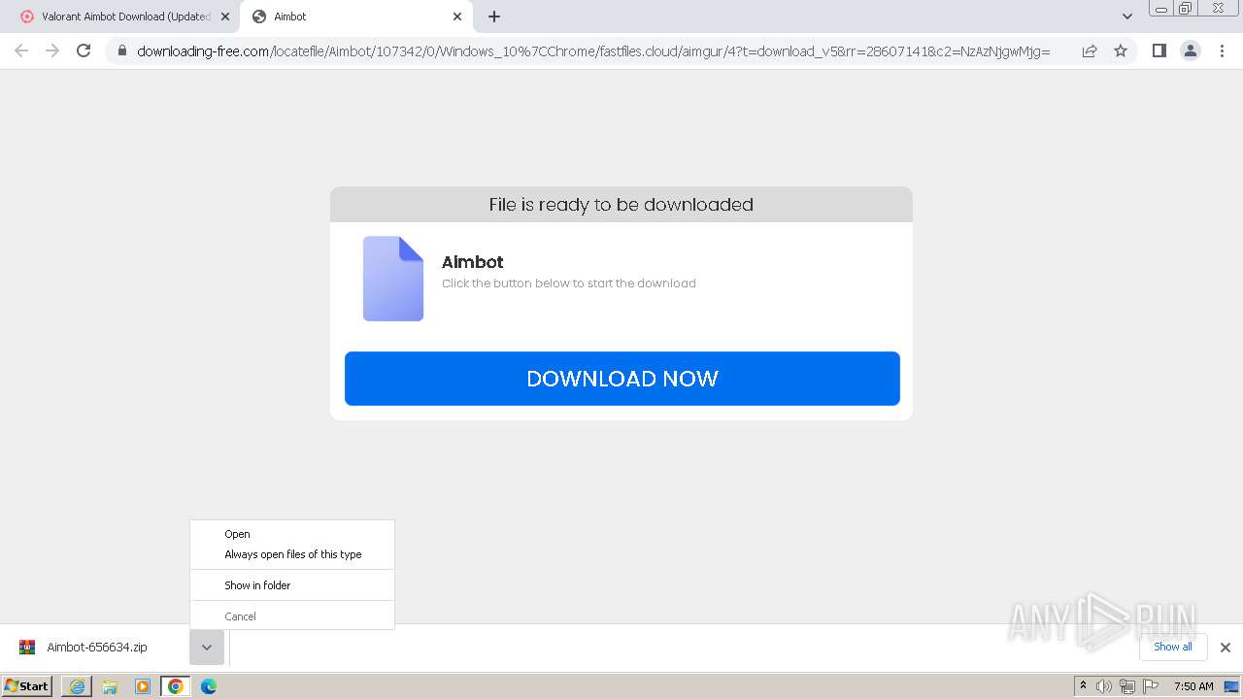Click the address bar URL
Viewport: 1243px width, 699px height.
pyautogui.click(x=592, y=50)
